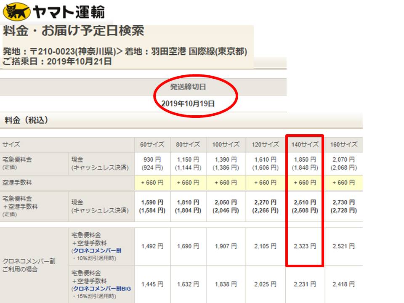Click the 1,150 円 price cell
The width and height of the screenshot is (404, 303).
click(x=188, y=164)
